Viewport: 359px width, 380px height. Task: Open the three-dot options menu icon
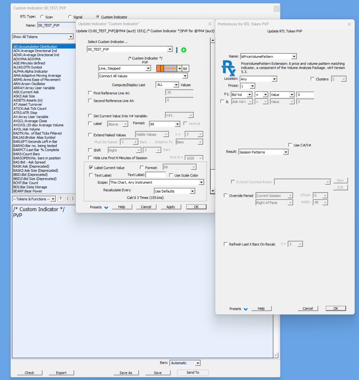click(x=177, y=50)
